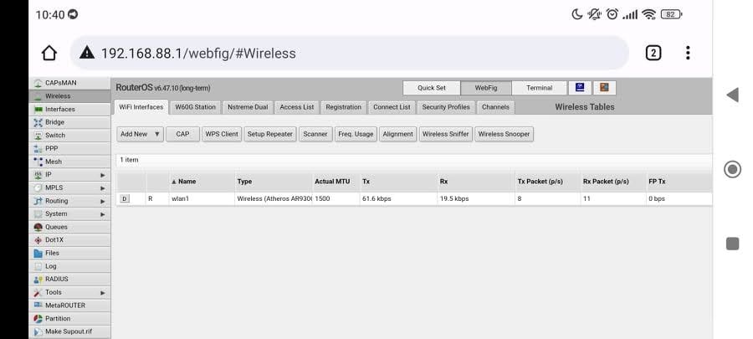Click the Files folder icon
This screenshot has height=339, width=753.
coord(38,253)
